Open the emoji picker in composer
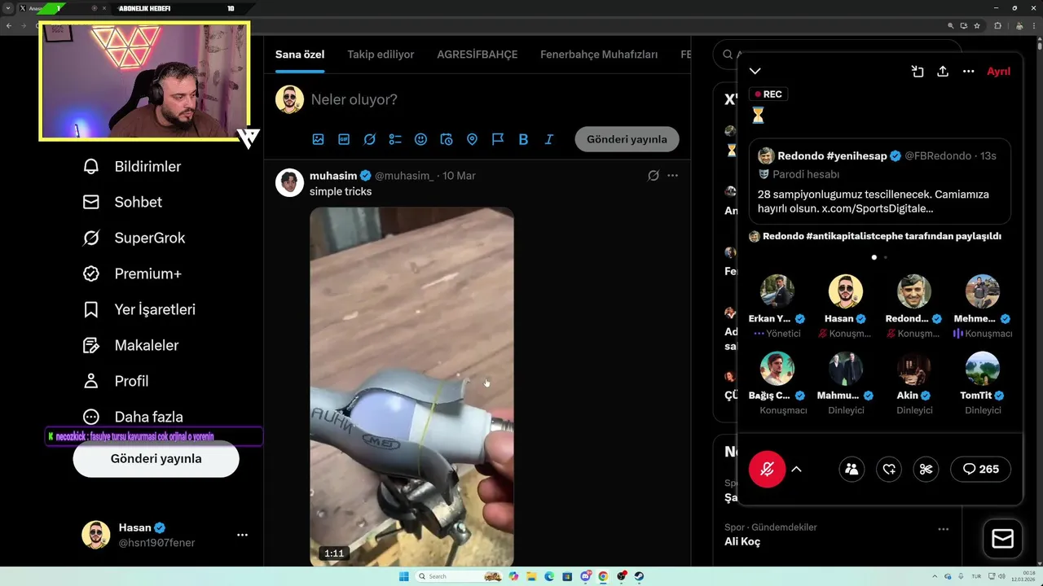Image resolution: width=1043 pixels, height=586 pixels. coord(420,139)
